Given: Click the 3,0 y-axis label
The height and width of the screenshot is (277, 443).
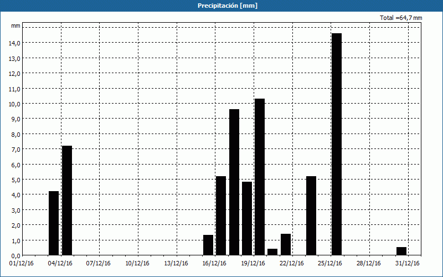Looking at the screenshot, I should click(16, 211).
